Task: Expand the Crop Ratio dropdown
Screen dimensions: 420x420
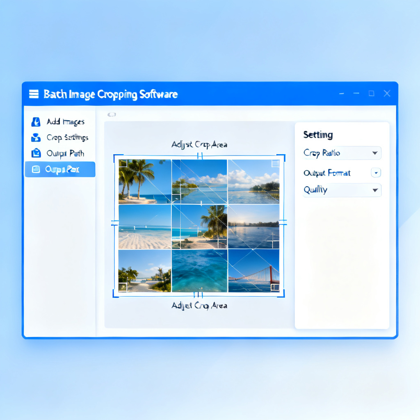Action: point(342,153)
